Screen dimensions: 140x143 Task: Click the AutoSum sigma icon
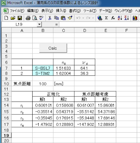point(106,18)
